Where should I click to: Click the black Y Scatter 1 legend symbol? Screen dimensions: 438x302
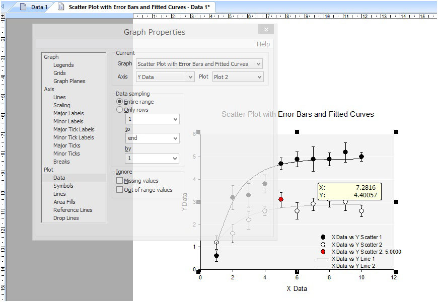point(323,237)
